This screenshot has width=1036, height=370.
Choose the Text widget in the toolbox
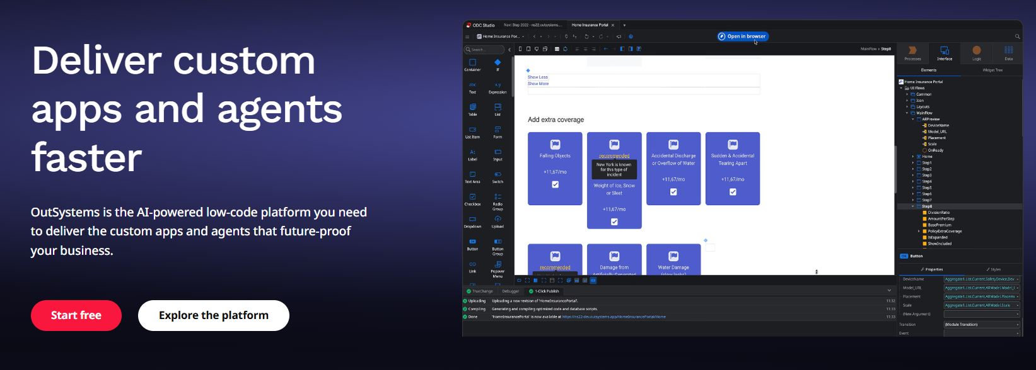[x=472, y=87]
